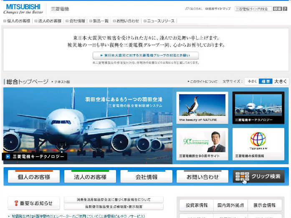Click the large 個人のお客様 button
The image size is (291, 218).
(x=34, y=176)
